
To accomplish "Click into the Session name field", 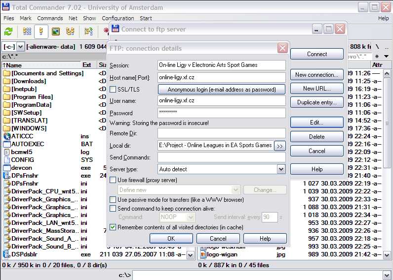I will tap(222, 65).
